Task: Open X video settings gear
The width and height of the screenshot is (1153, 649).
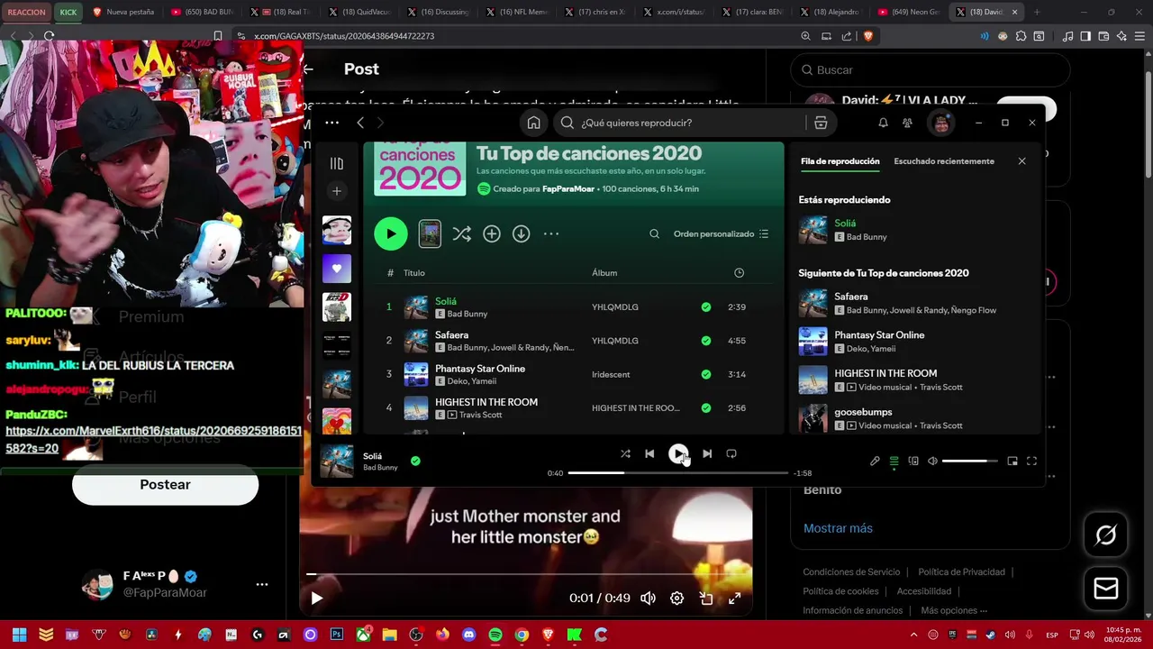Action: [x=676, y=598]
